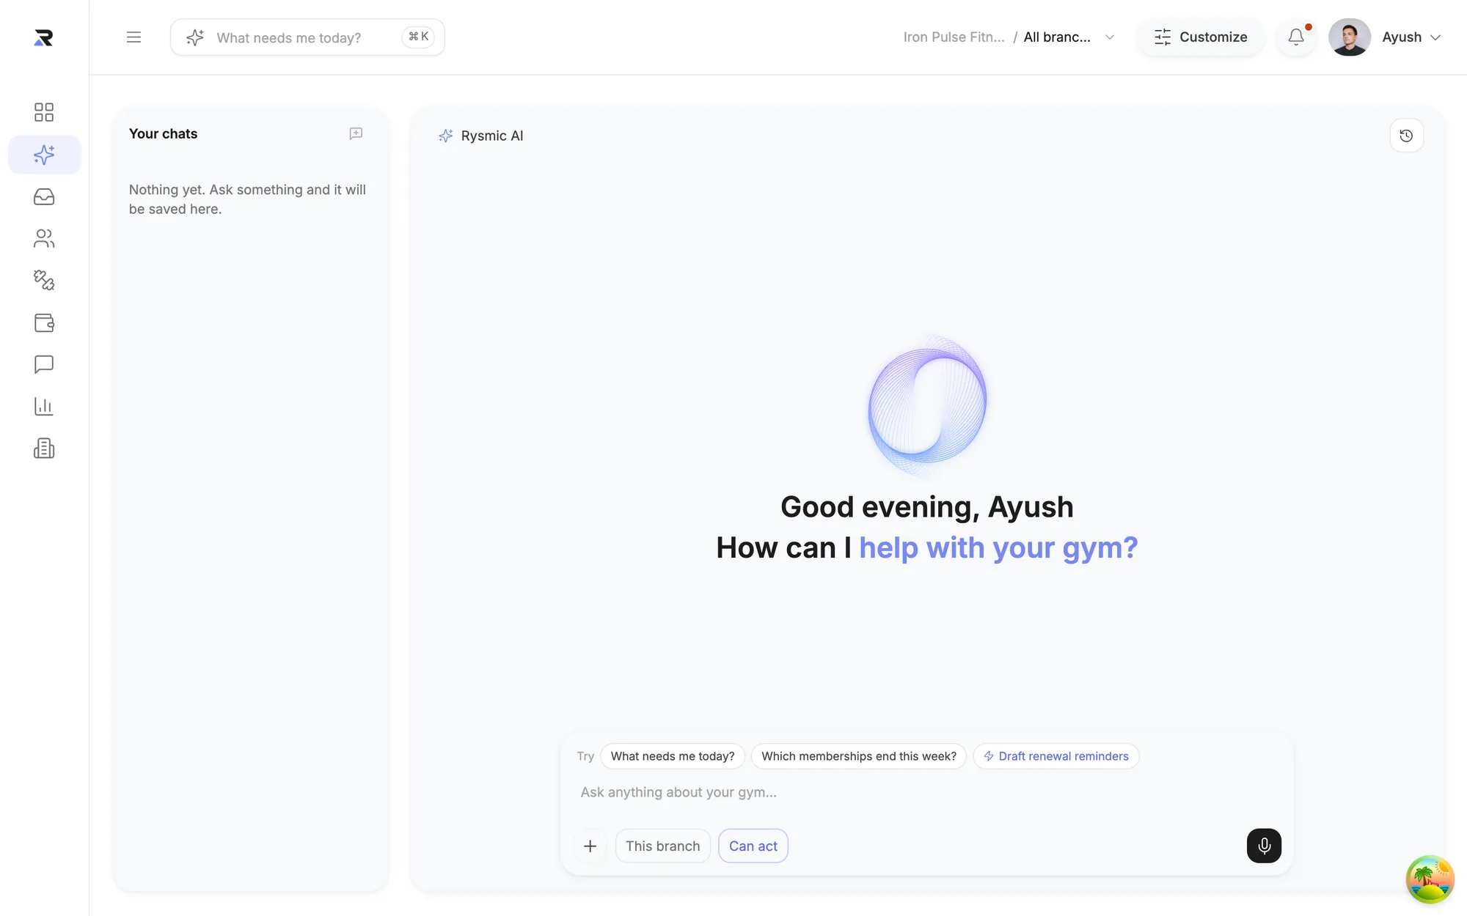Viewport: 1467px width, 916px height.
Task: Open the bar chart reports icon
Action: (44, 406)
